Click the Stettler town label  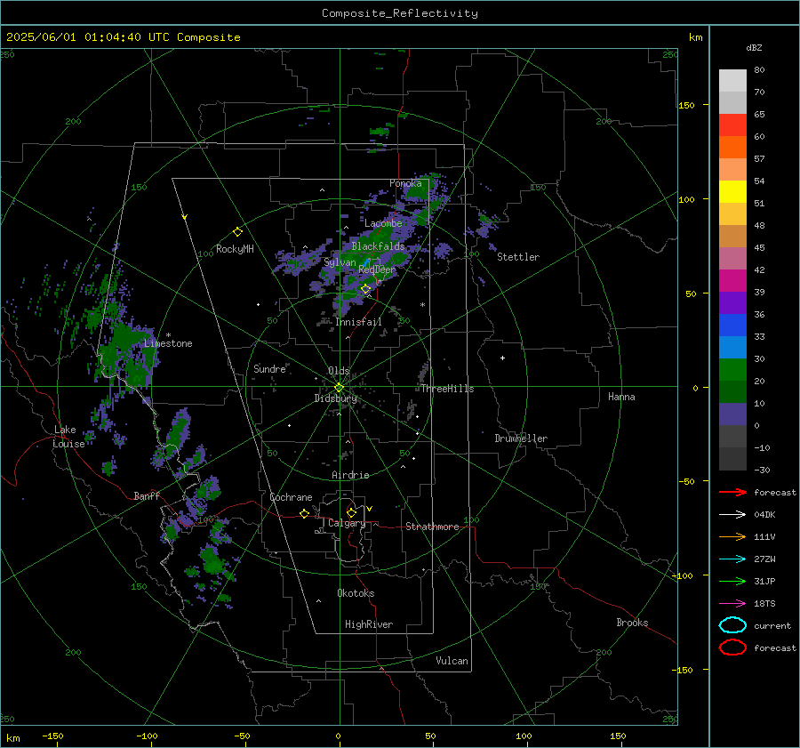click(518, 257)
